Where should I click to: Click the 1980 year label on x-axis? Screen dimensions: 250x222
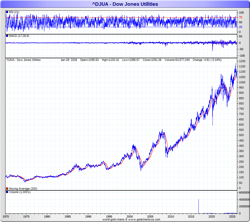click(47, 217)
